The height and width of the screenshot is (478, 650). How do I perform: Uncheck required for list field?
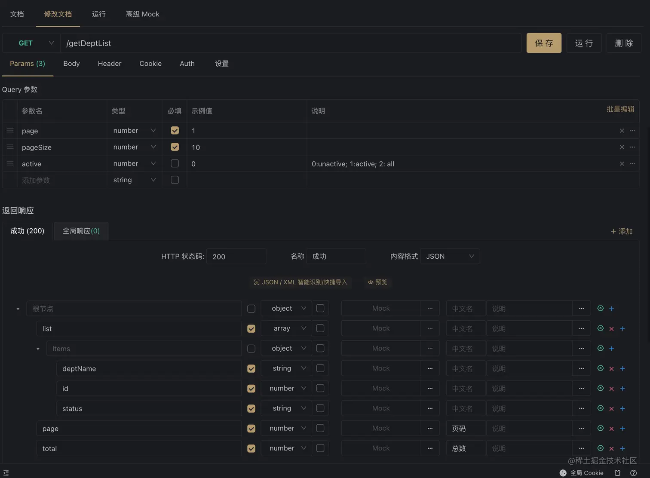pyautogui.click(x=251, y=328)
